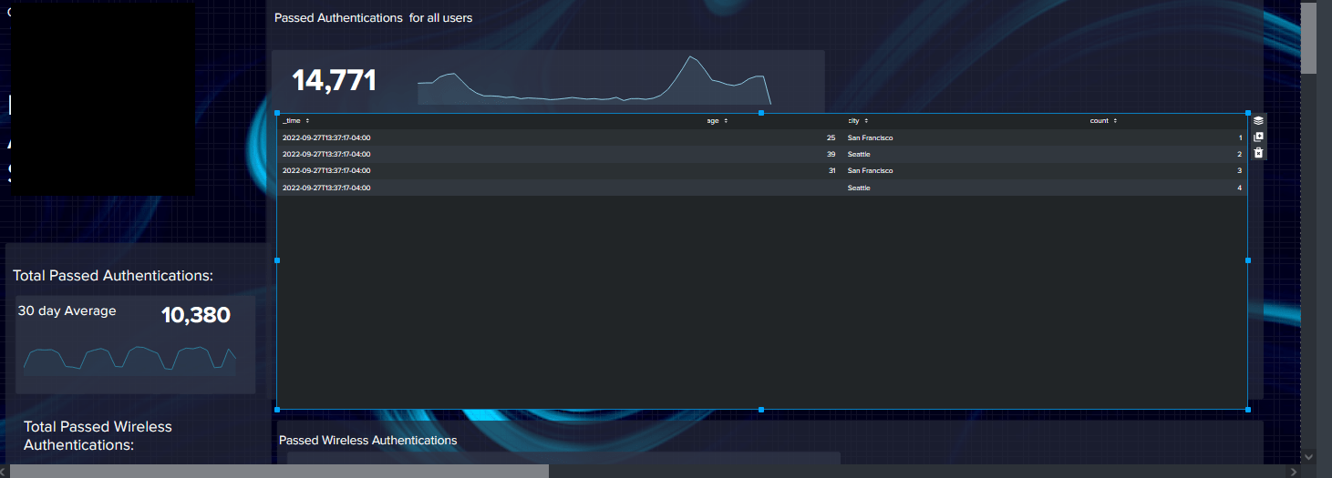Select the 10,380 30 day Average panel
This screenshot has height=478, width=1332.
tap(135, 344)
